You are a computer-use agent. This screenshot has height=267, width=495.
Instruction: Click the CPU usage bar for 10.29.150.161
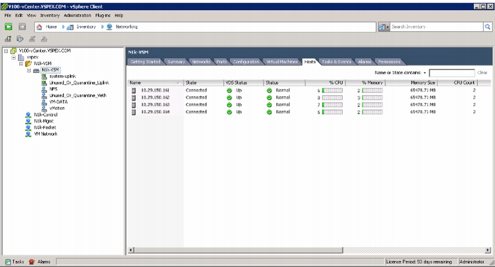(333, 91)
